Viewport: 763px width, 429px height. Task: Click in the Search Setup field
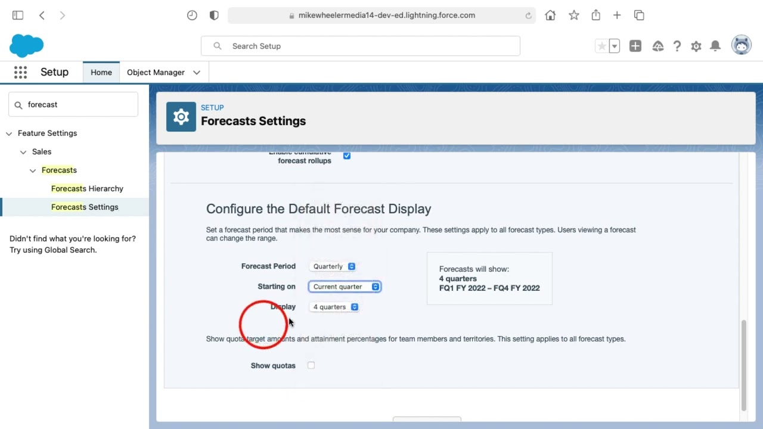pos(361,46)
